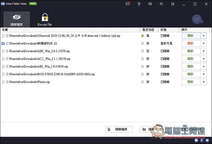The height and width of the screenshot is (144, 212).
Task: Click the 操作 column header
Action: click(x=194, y=30)
